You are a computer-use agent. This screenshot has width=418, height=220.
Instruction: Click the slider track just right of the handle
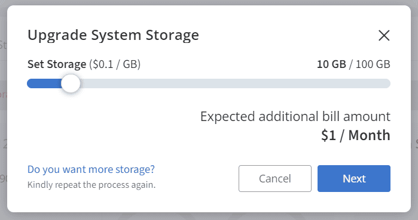[87, 83]
